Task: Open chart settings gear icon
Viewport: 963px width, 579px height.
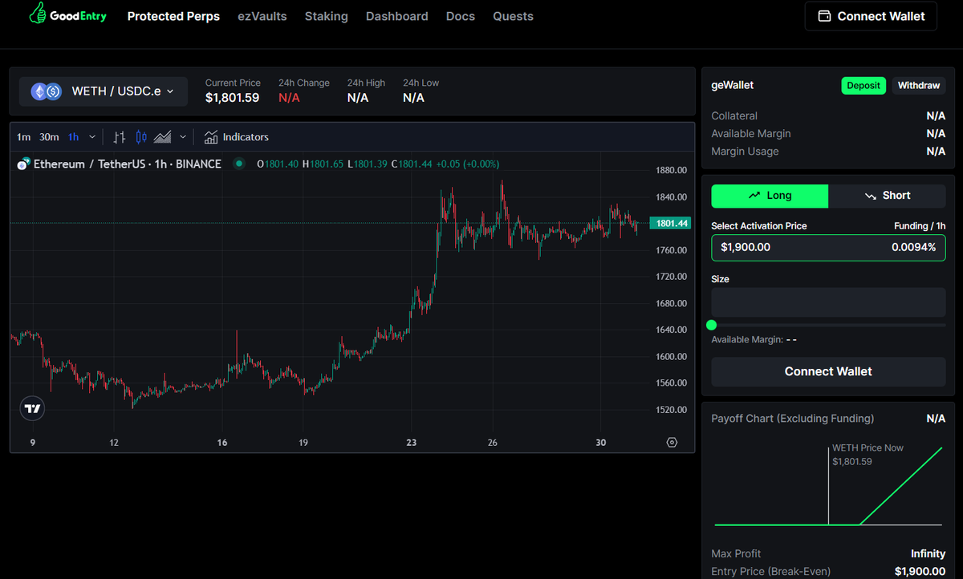Action: click(x=672, y=443)
